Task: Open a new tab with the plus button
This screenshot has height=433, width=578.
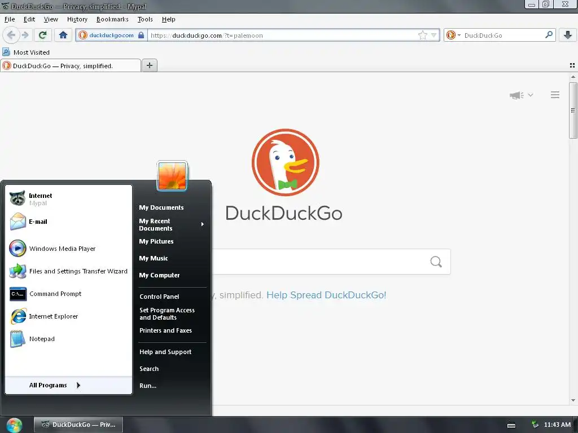Action: [149, 65]
